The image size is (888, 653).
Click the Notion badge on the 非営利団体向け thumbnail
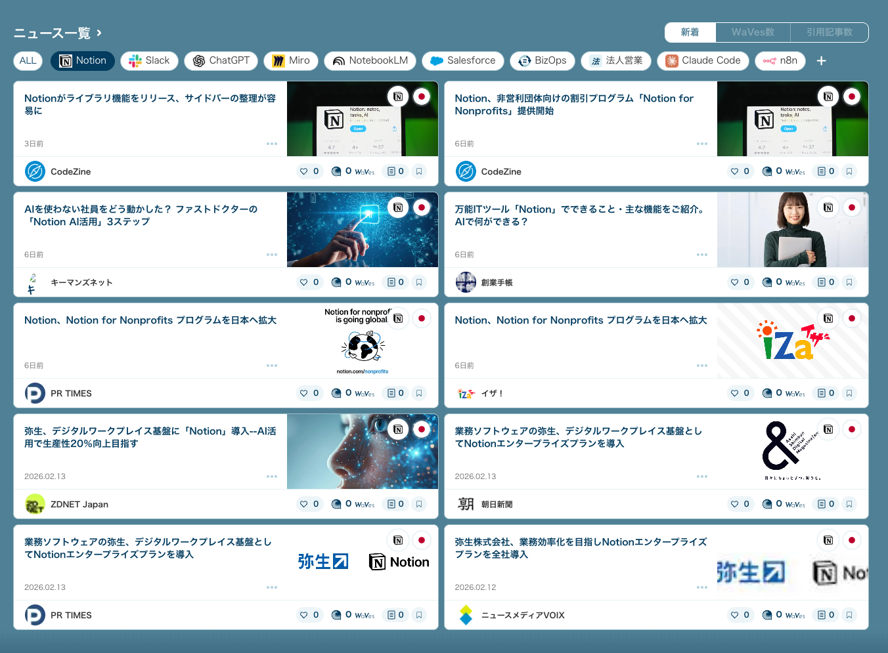click(x=828, y=96)
